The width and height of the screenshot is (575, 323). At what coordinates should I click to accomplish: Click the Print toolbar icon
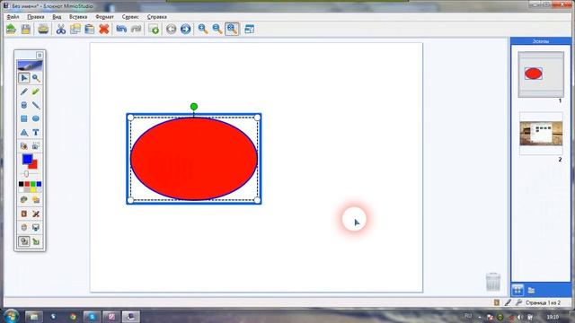[43, 29]
